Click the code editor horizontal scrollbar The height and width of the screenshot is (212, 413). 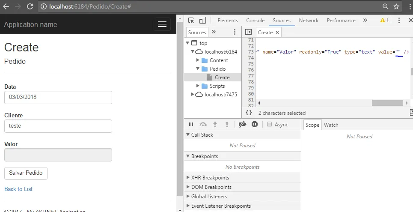pyautogui.click(x=387, y=103)
